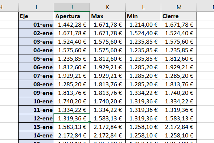This screenshot has height=143, width=214.
Task: Click Cierre value 1.583,13 € for 12-ene
Action: (x=179, y=119)
